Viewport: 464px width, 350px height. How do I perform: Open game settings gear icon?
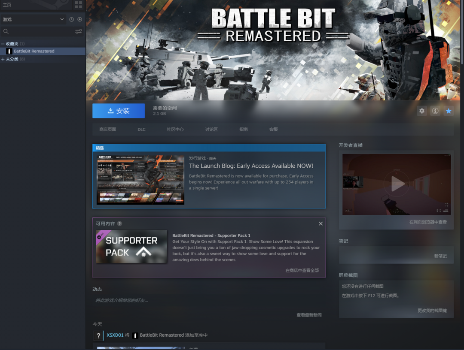pos(422,111)
